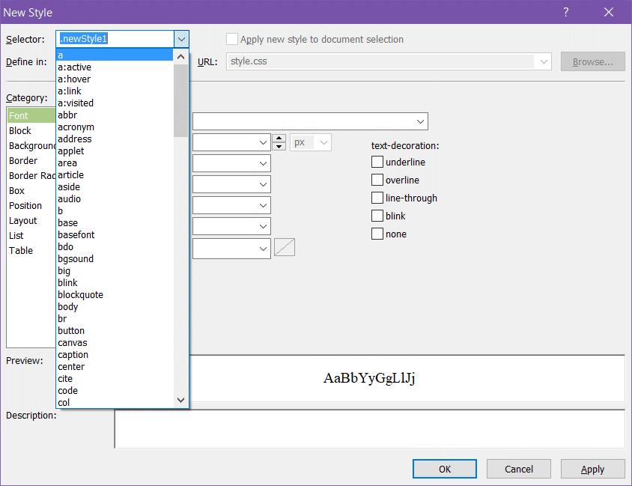The height and width of the screenshot is (486, 632).
Task: Collapse the Selector dropdown arrow
Action: coord(181,39)
